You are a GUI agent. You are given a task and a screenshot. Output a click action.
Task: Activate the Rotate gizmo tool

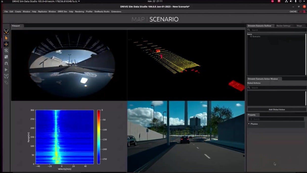click(x=6, y=51)
